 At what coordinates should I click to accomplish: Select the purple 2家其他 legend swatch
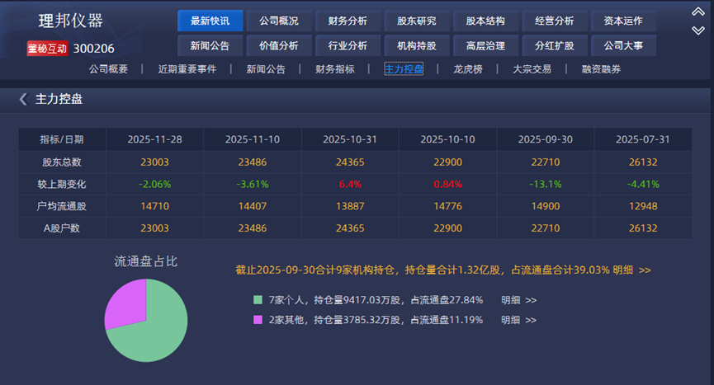coord(258,320)
